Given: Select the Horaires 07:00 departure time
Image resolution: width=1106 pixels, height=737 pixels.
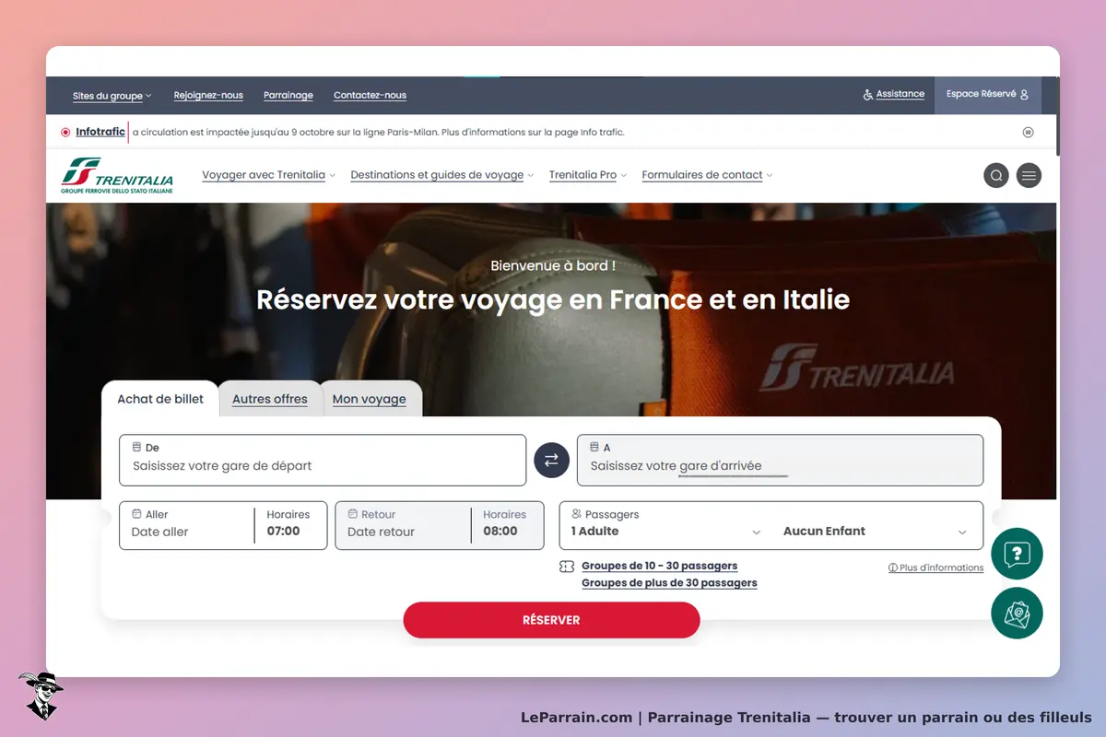Looking at the screenshot, I should coord(290,524).
